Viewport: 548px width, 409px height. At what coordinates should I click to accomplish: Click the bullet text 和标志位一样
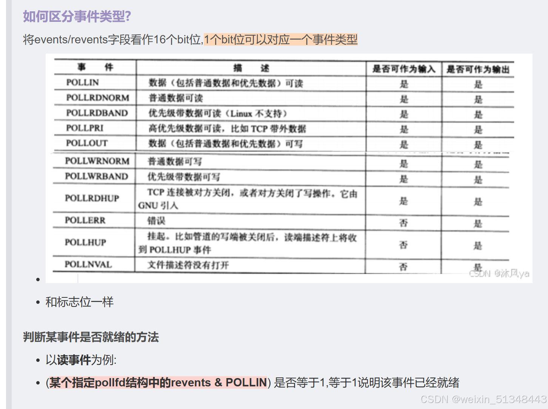point(79,302)
